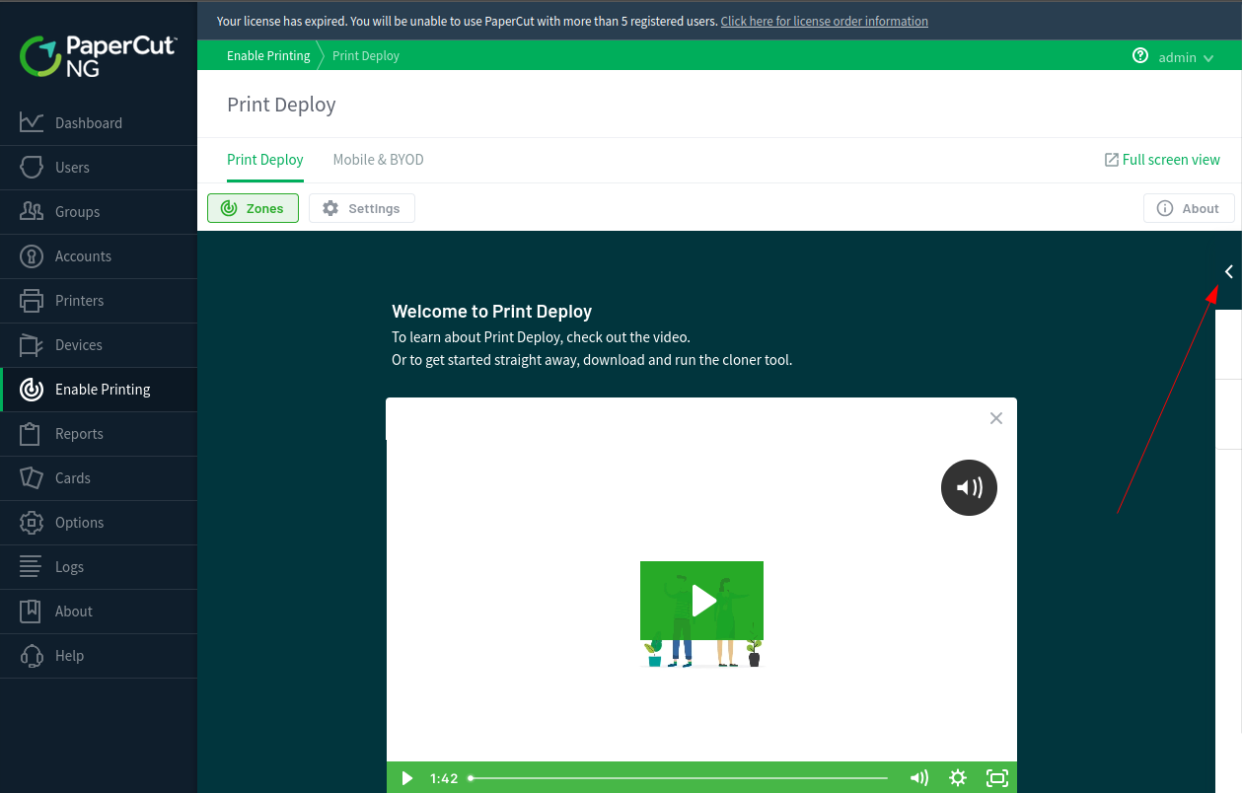Open the admin user dropdown

click(1185, 57)
